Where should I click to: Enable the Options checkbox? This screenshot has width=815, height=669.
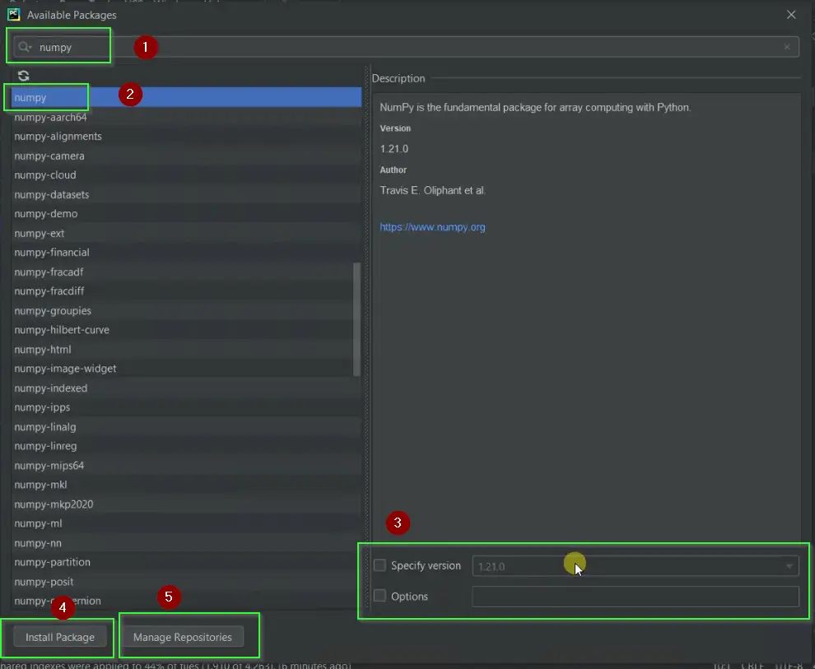click(x=380, y=596)
